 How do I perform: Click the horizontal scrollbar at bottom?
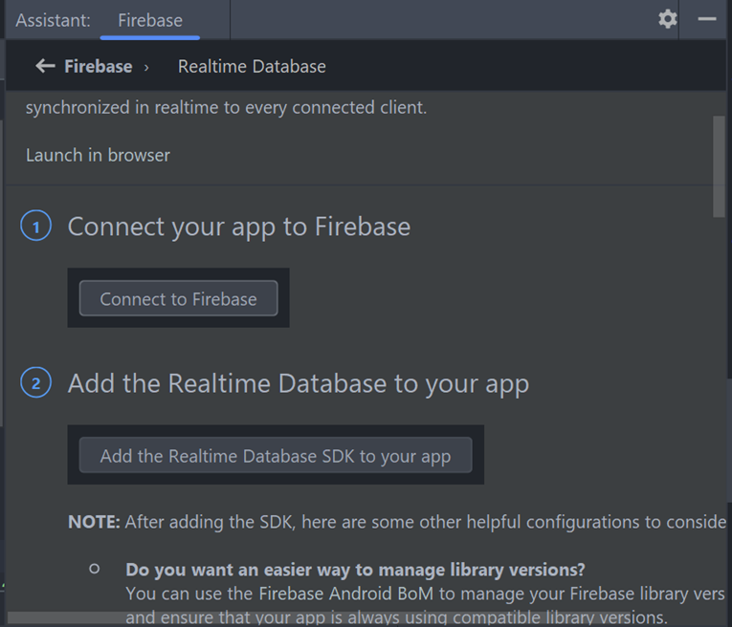[318, 617]
